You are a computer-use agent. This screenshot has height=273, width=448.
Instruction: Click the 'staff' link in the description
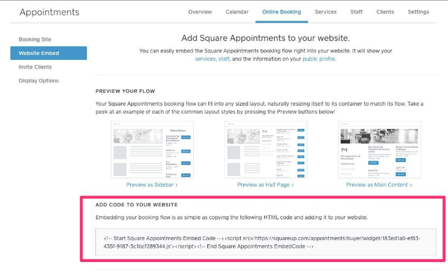[x=226, y=59]
